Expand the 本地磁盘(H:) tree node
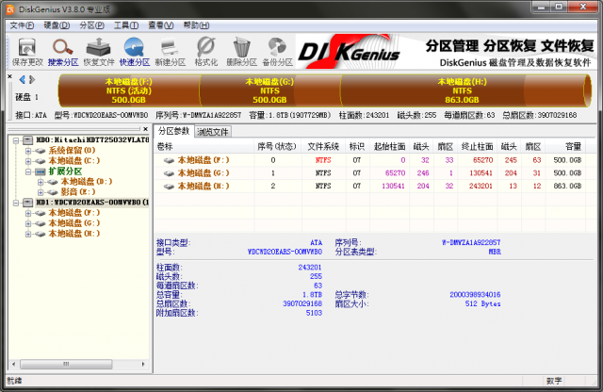The image size is (603, 392). (28, 234)
